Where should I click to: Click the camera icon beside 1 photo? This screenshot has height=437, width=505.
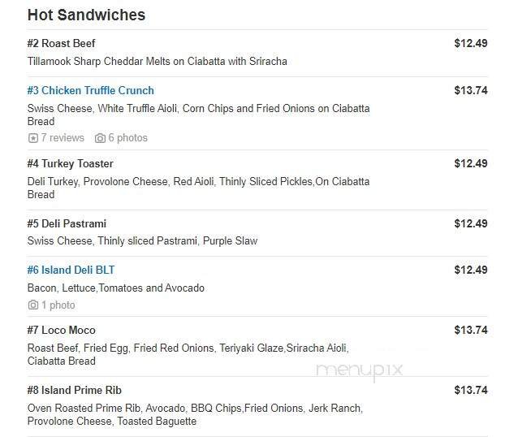pos(32,305)
